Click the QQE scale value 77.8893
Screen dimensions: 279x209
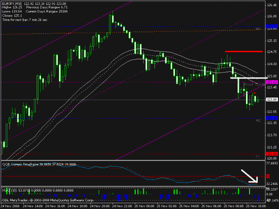pos(272,163)
